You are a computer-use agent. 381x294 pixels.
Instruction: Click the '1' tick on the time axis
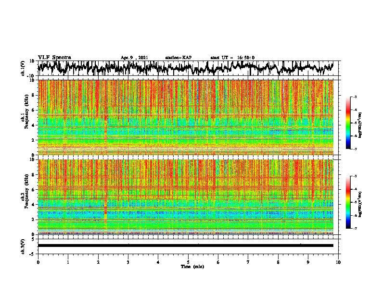[68, 262]
